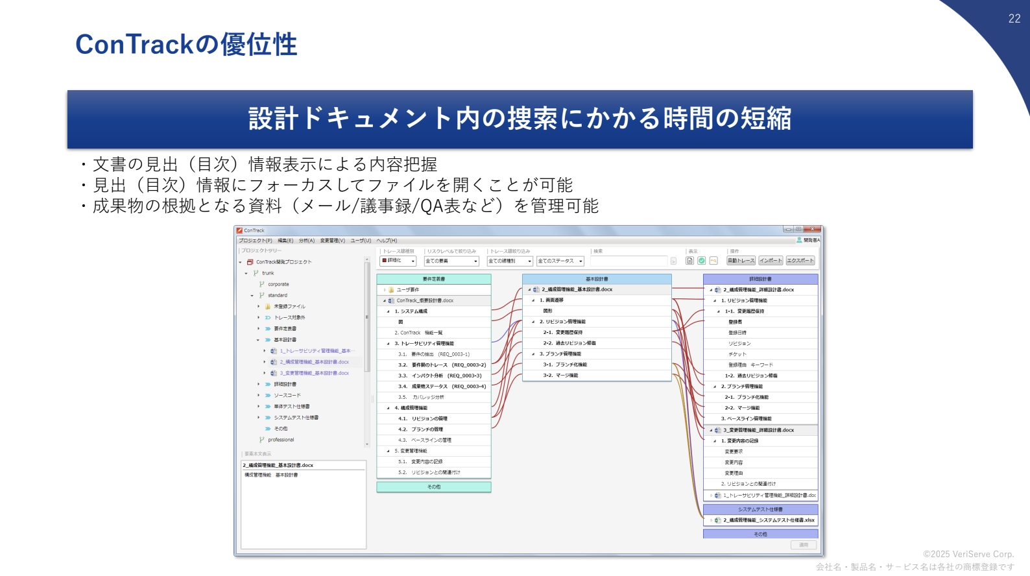This screenshot has width=1030, height=576.
Task: Click the インポート button
Action: (771, 261)
